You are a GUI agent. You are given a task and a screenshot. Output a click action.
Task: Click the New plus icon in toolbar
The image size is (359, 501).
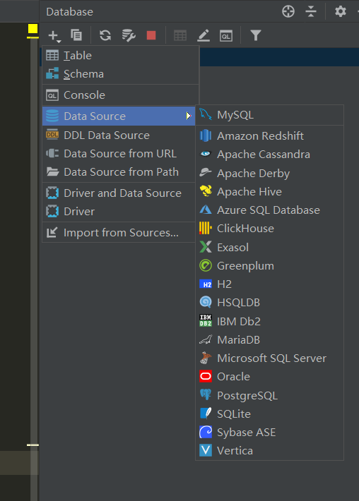click(x=54, y=35)
